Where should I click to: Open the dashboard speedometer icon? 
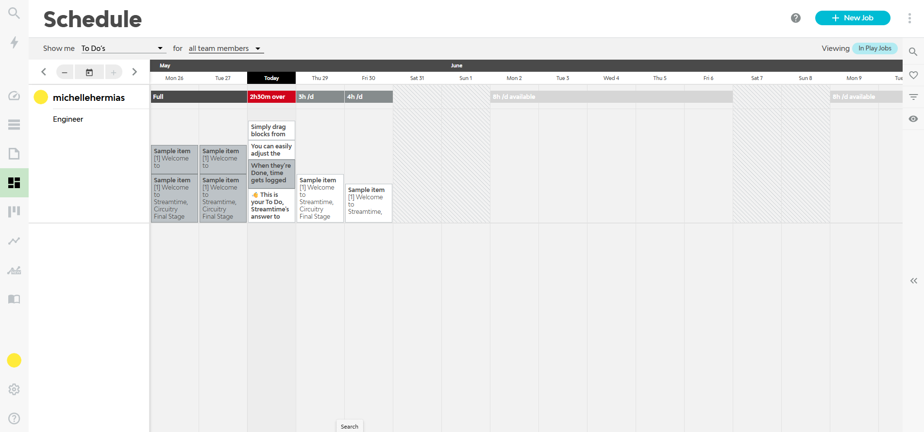[x=14, y=96]
